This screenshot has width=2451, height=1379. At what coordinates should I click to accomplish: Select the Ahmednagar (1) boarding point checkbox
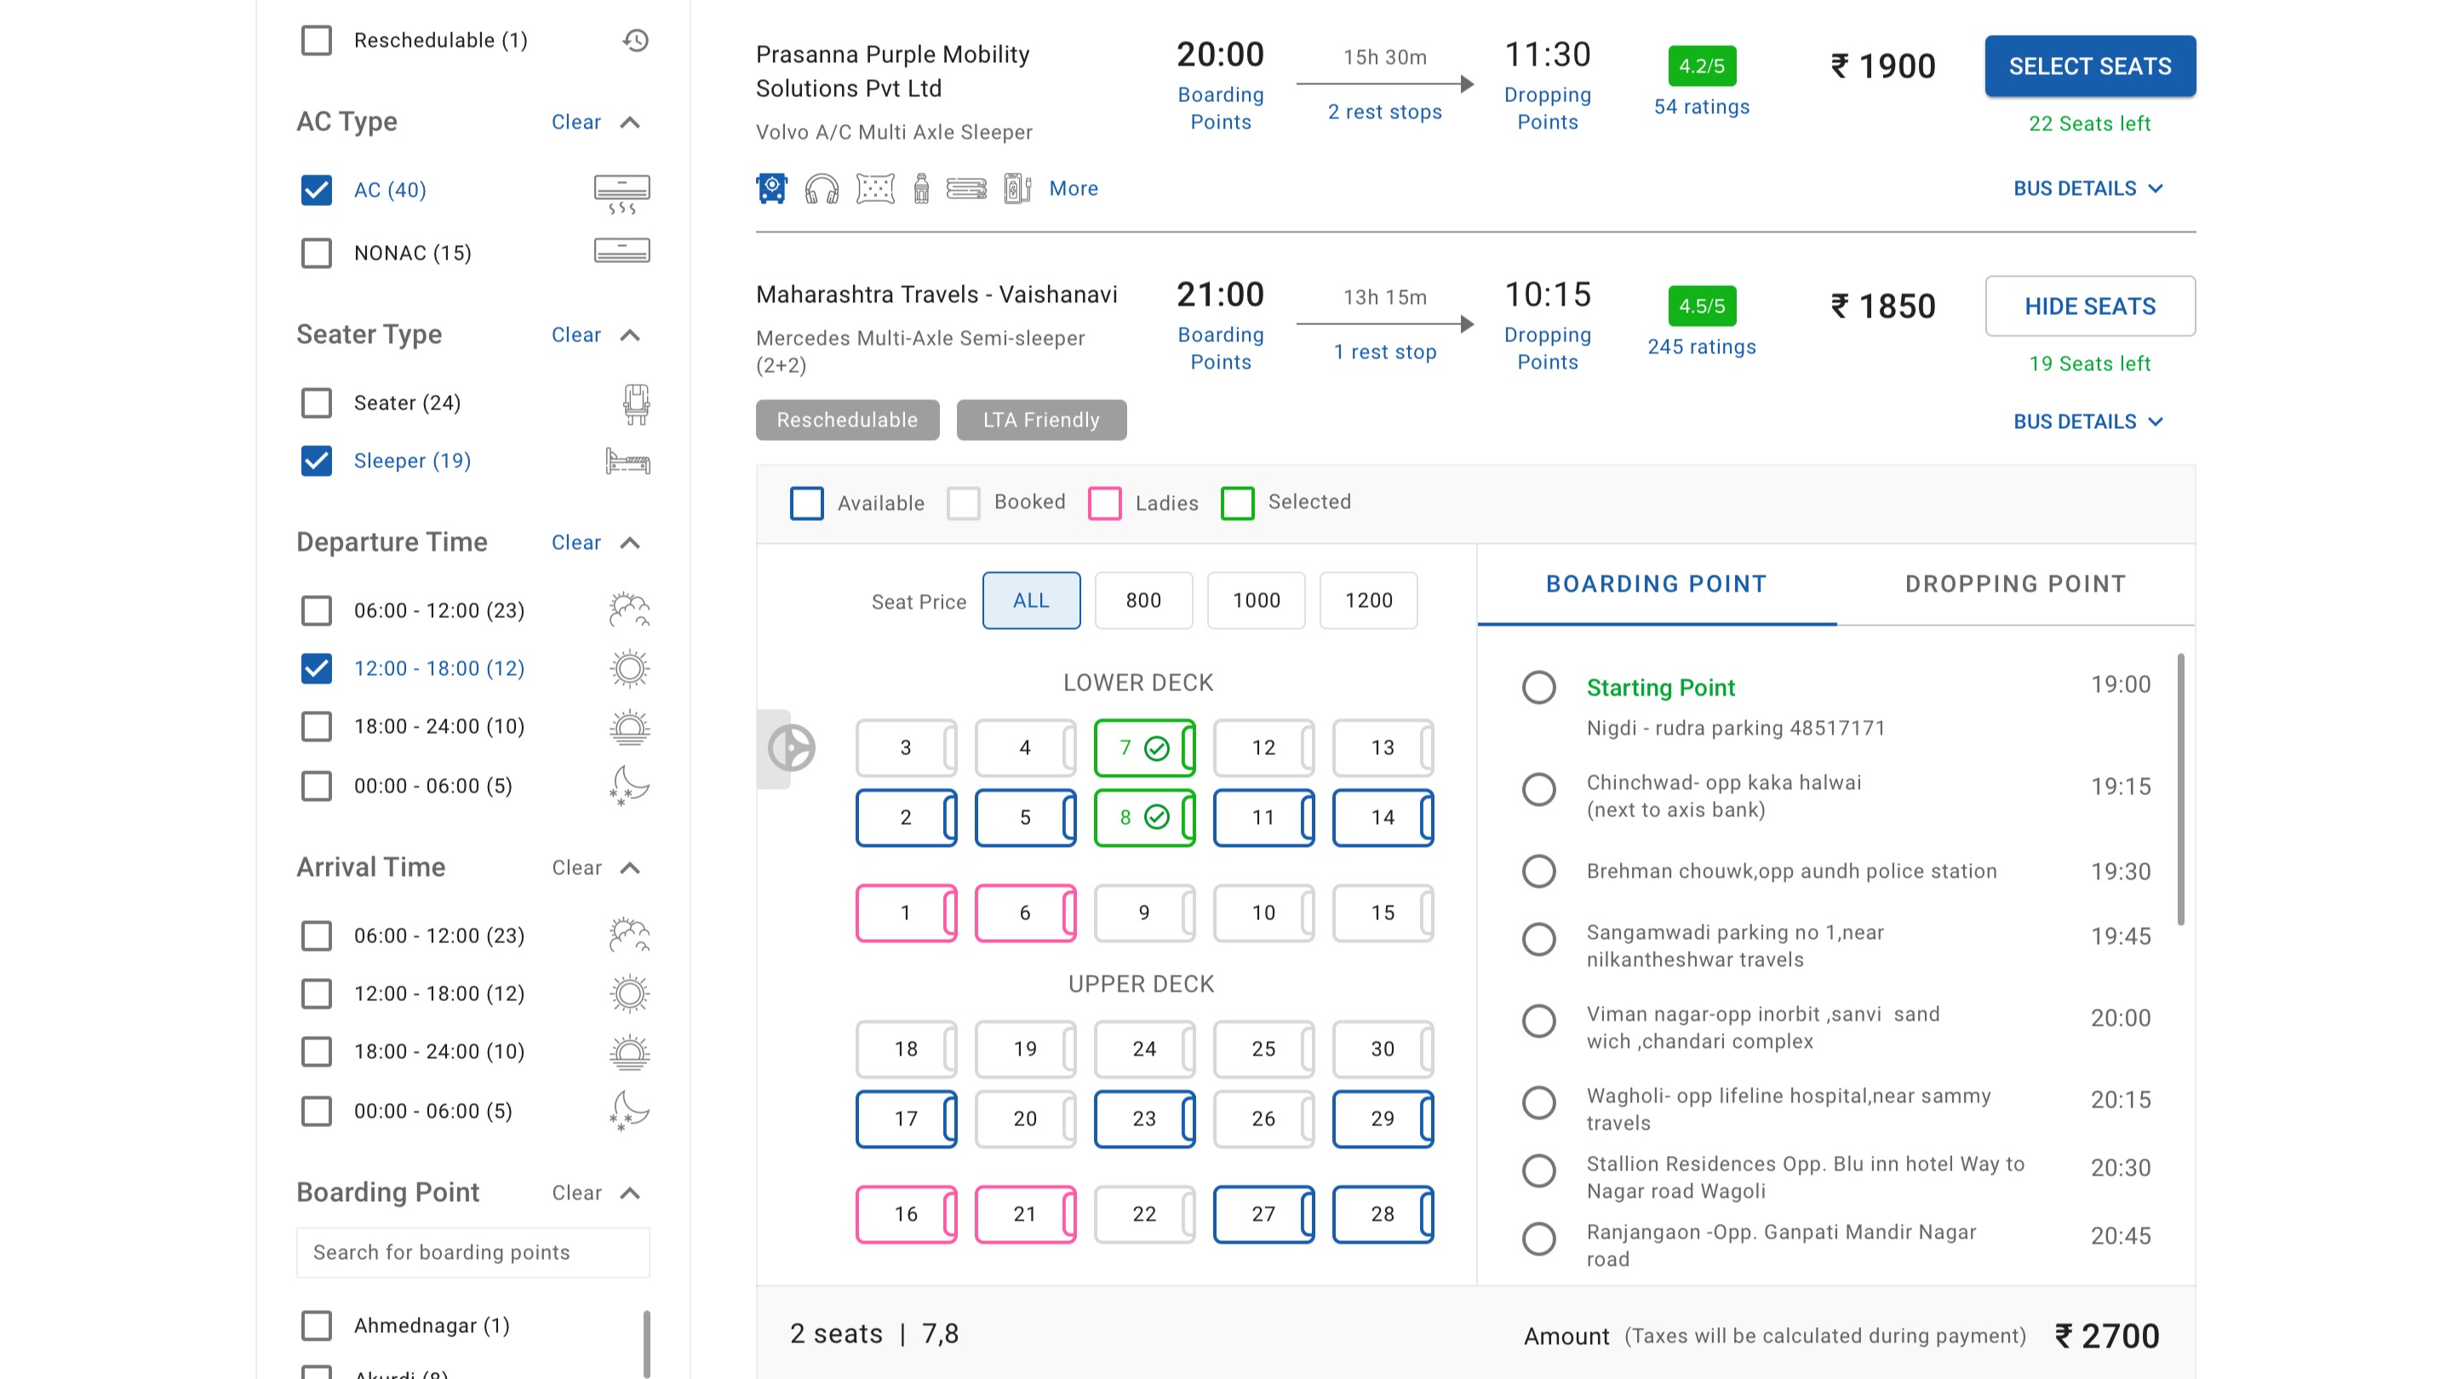[x=316, y=1325]
